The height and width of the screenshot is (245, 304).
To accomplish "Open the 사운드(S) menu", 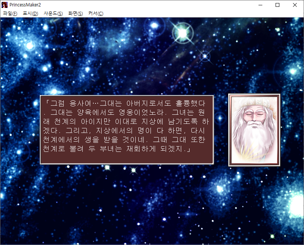I will [x=53, y=13].
